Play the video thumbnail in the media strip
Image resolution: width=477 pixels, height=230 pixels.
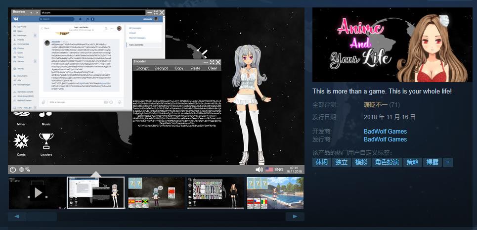pyautogui.click(x=38, y=193)
